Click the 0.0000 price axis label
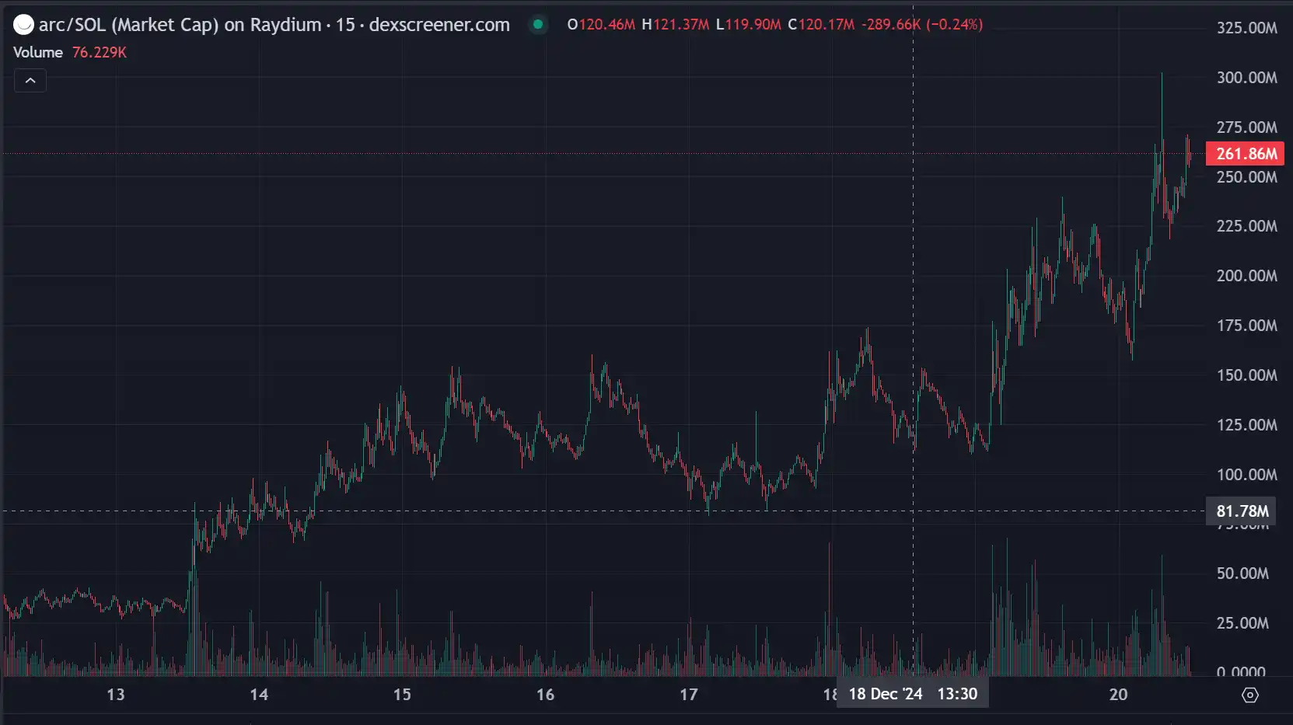This screenshot has width=1293, height=725. (x=1241, y=671)
